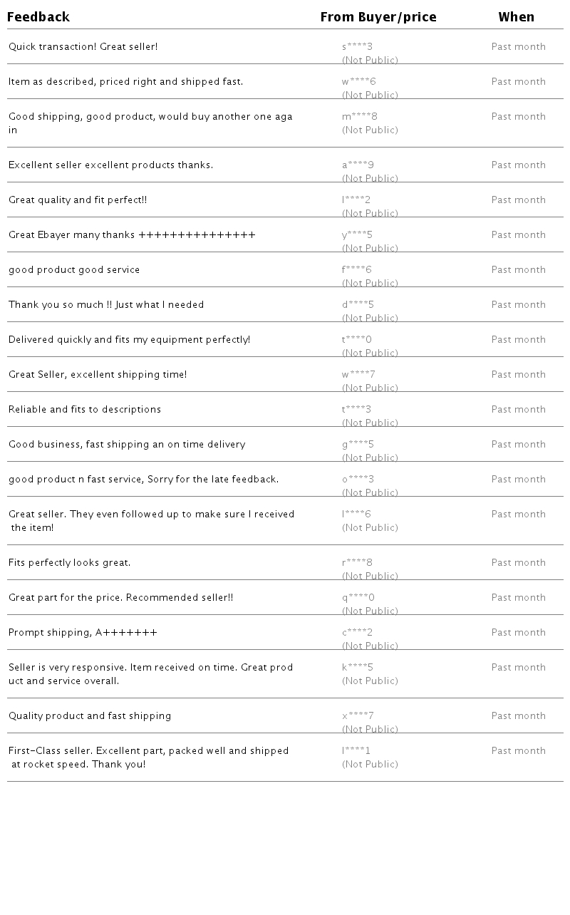Click the From Buyer/price column header
Viewport: 570px width, 915px height.
(378, 17)
